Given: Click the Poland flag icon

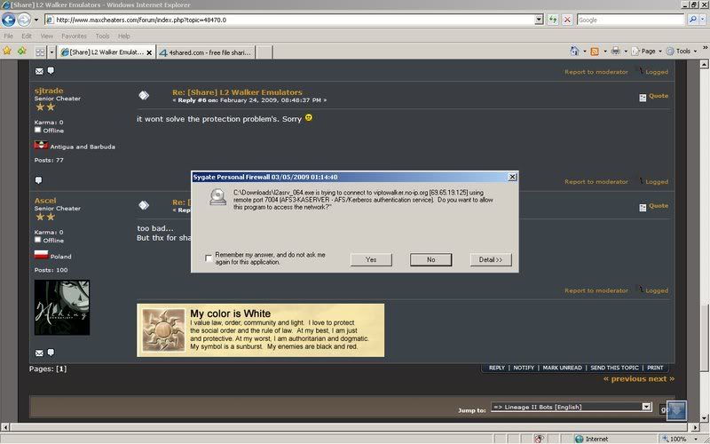Looking at the screenshot, I should tap(41, 255).
